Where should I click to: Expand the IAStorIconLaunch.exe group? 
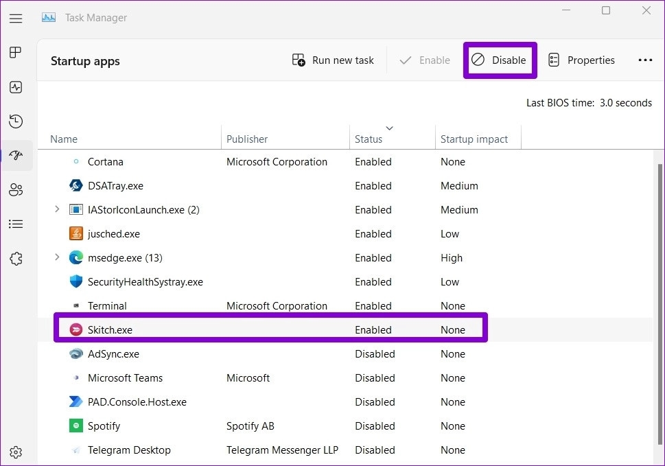coord(57,209)
